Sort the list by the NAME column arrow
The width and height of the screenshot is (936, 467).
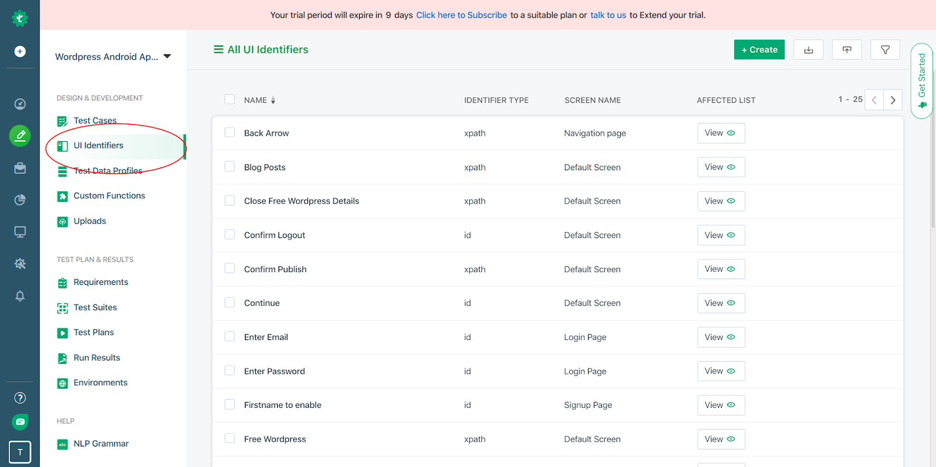click(x=273, y=100)
